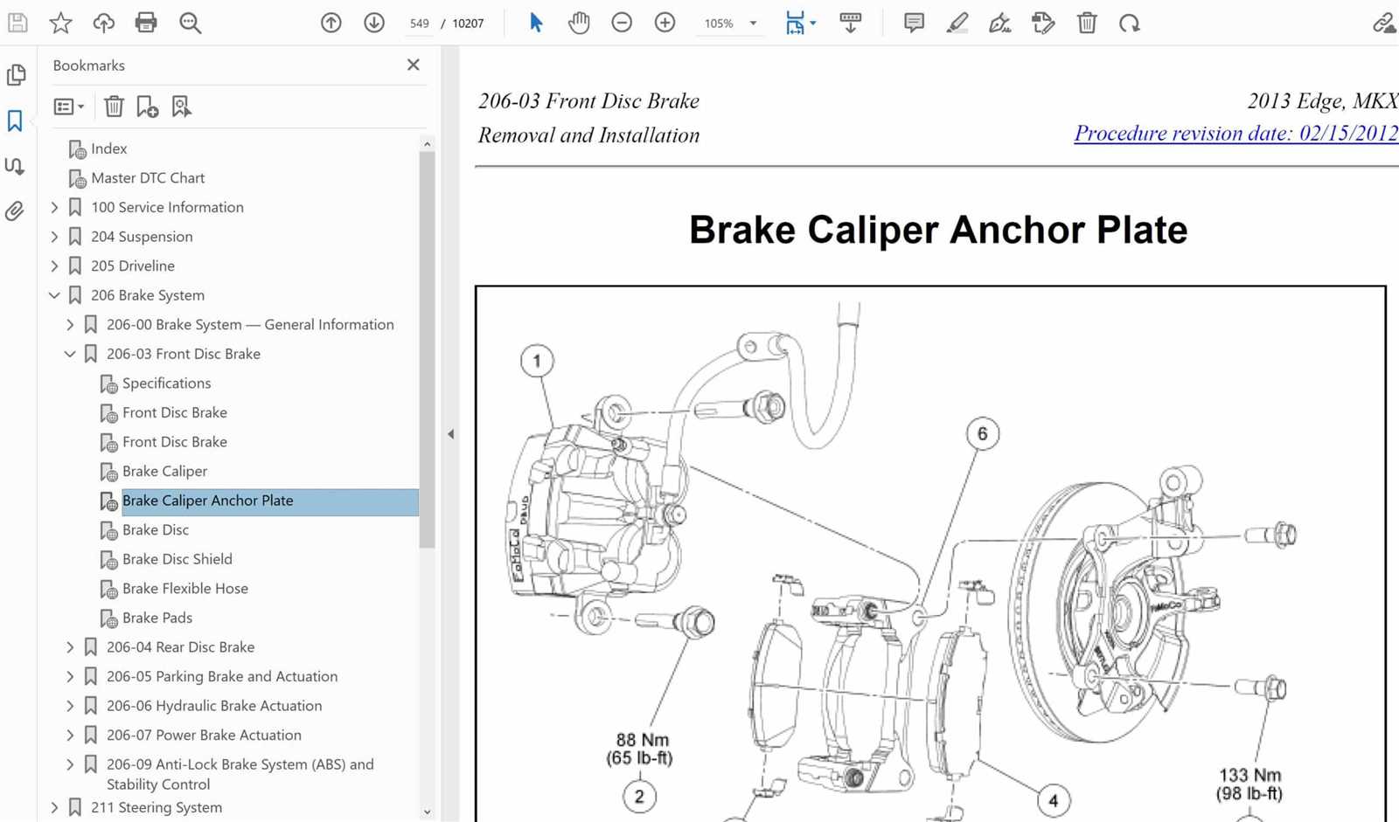The height and width of the screenshot is (822, 1399).
Task: Delete selected bookmark using panel trash icon
Action: tap(114, 107)
